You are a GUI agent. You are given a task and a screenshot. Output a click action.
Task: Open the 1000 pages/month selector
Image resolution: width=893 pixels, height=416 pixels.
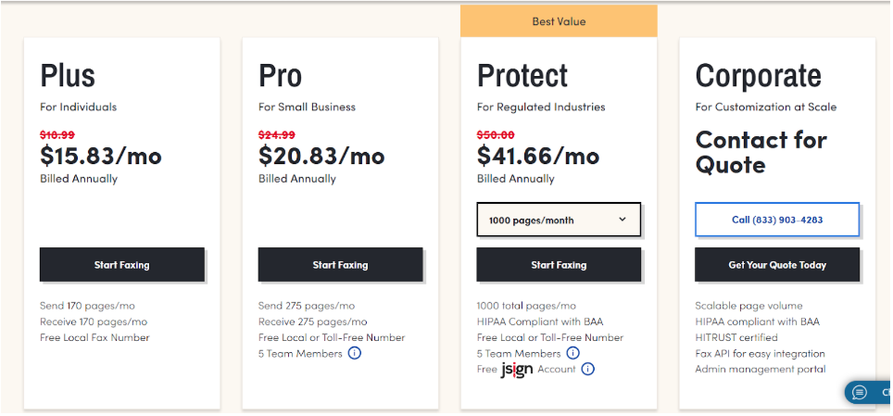pos(559,220)
